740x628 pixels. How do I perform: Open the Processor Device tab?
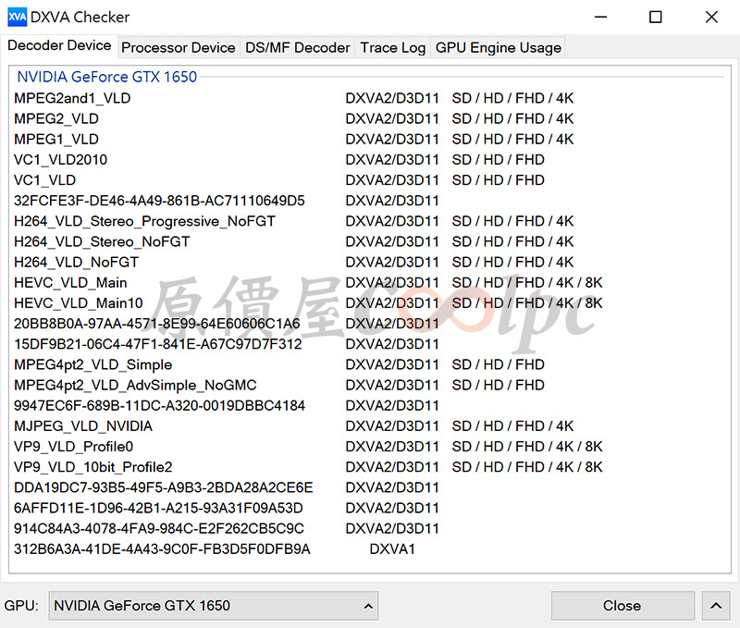(179, 48)
